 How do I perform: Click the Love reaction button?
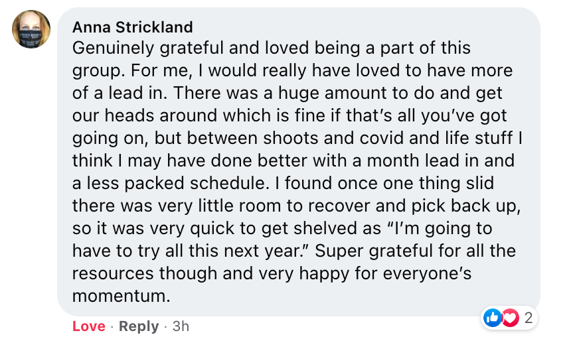(89, 326)
